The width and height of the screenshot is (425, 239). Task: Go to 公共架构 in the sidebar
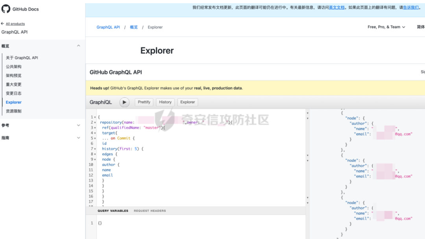pyautogui.click(x=13, y=66)
